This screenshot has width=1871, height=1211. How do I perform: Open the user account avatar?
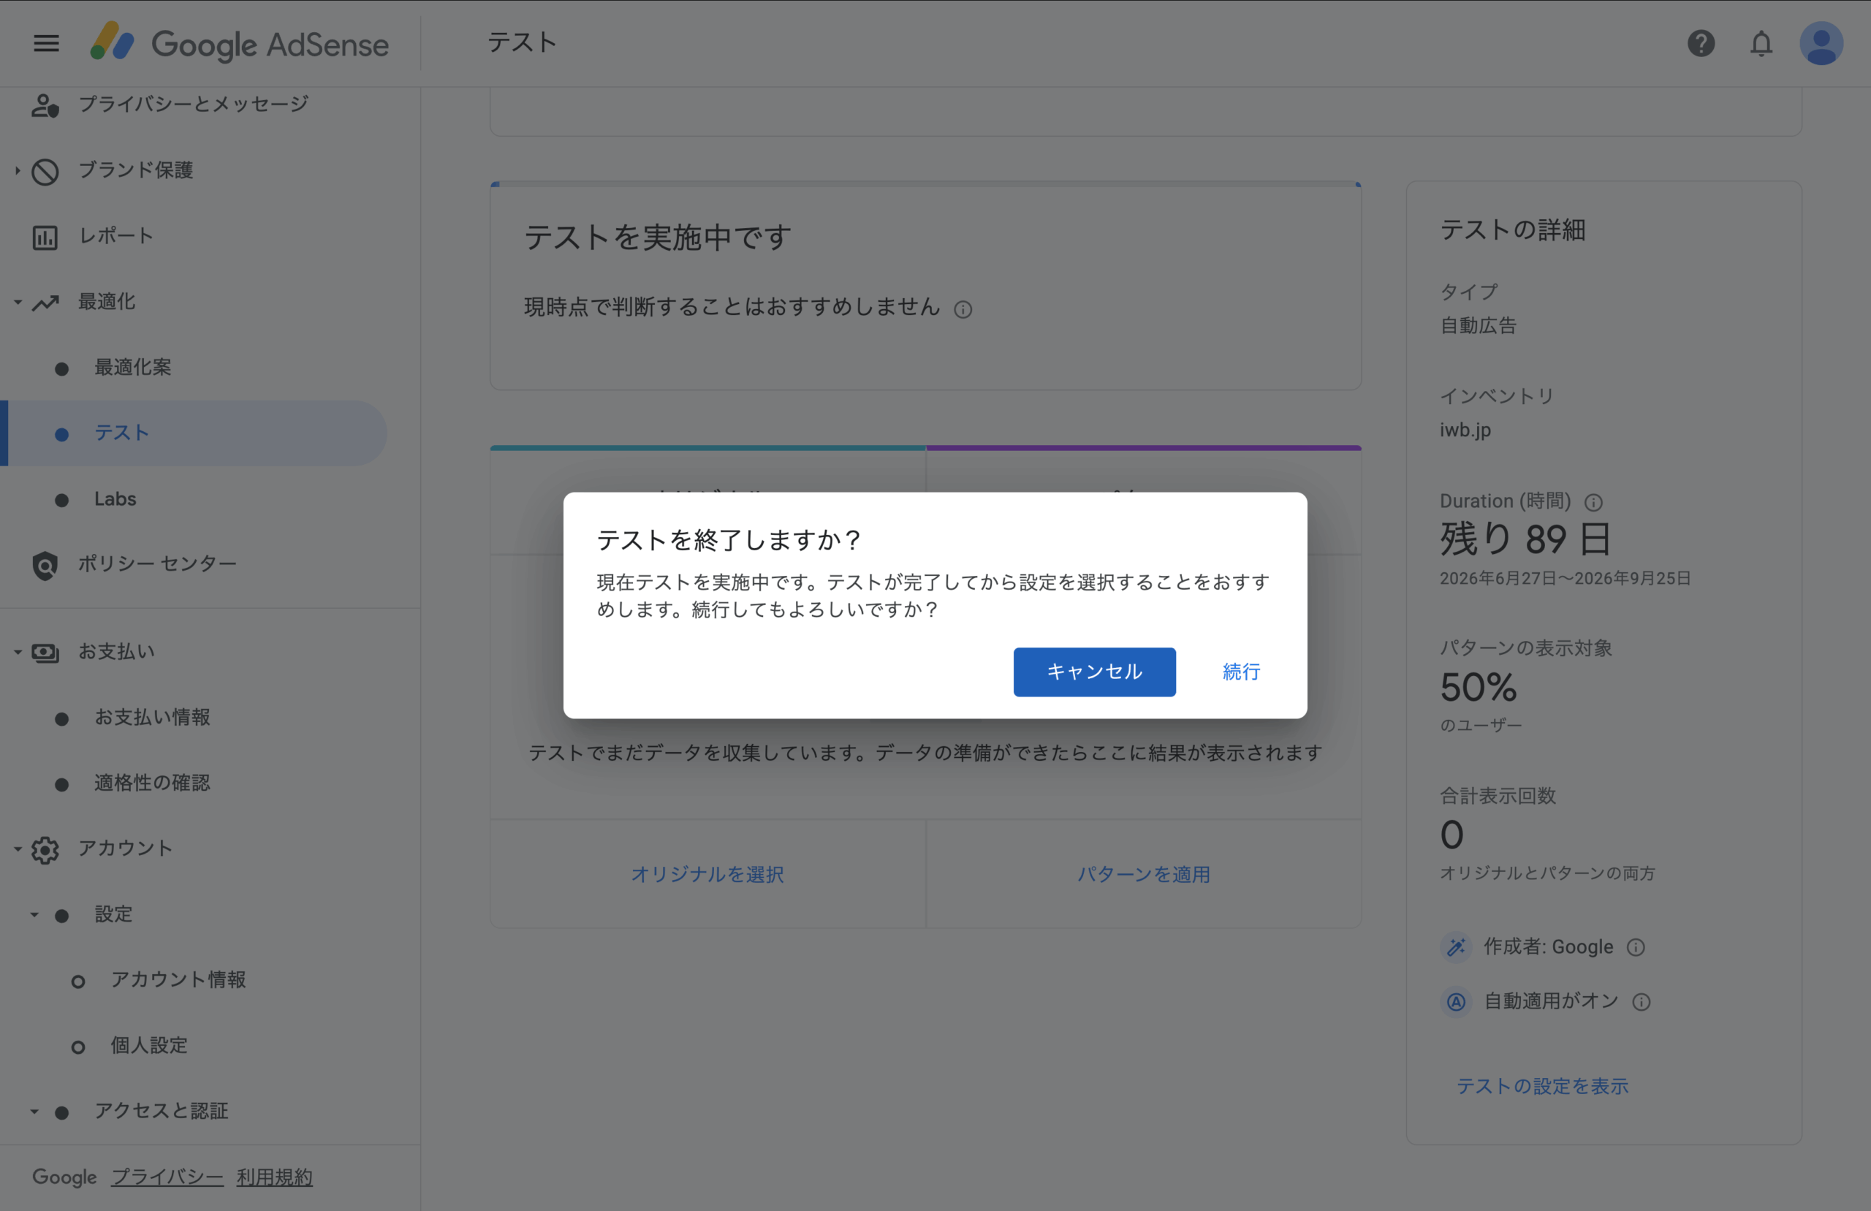1821,43
